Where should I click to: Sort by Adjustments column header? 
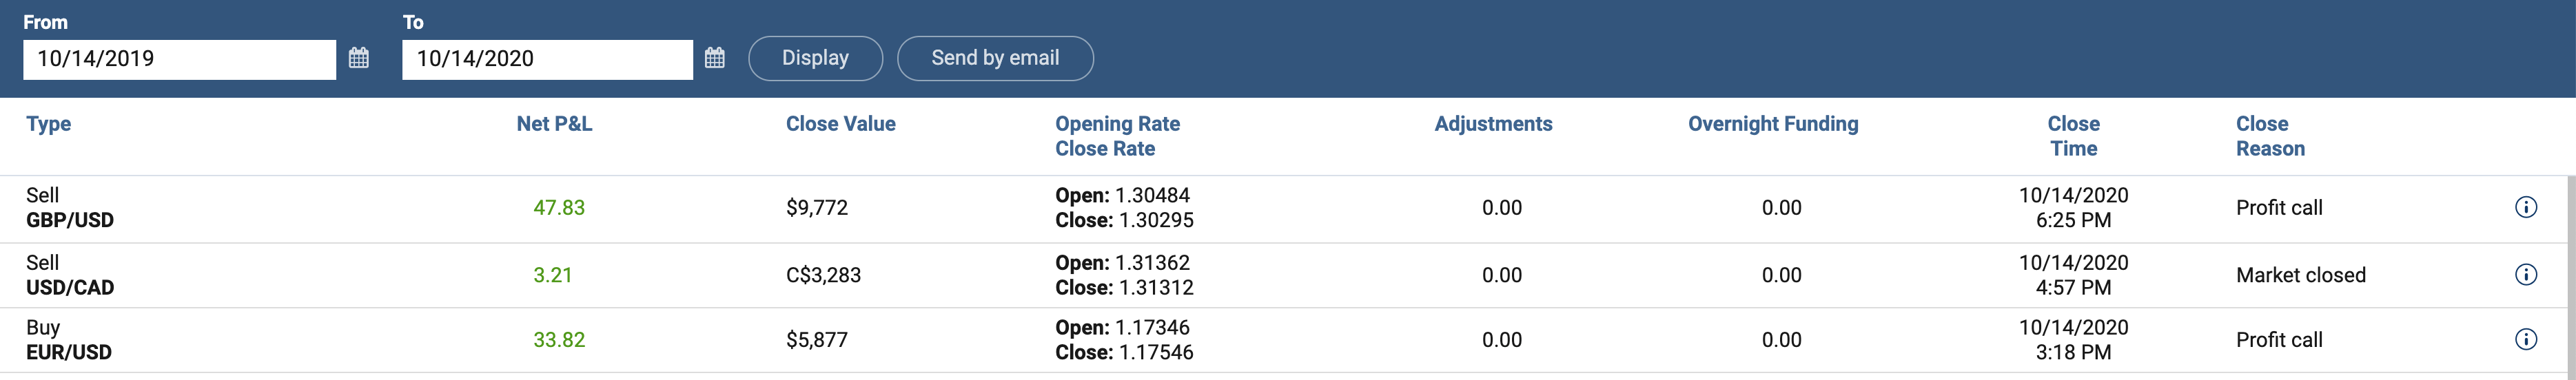(x=1493, y=124)
